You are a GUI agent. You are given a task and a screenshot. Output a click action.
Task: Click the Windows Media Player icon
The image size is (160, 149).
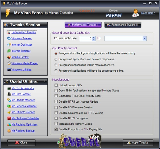(9, 63)
